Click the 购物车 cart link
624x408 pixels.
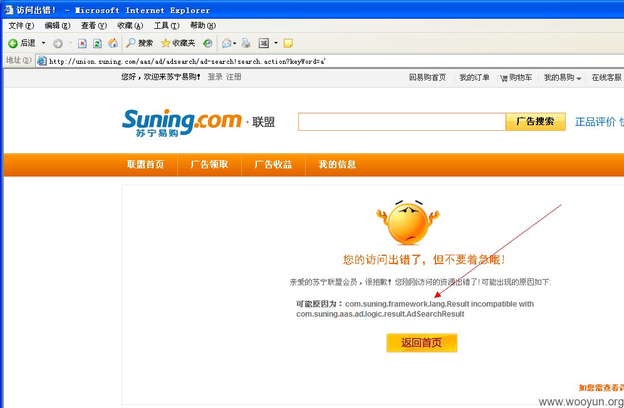[x=516, y=78]
